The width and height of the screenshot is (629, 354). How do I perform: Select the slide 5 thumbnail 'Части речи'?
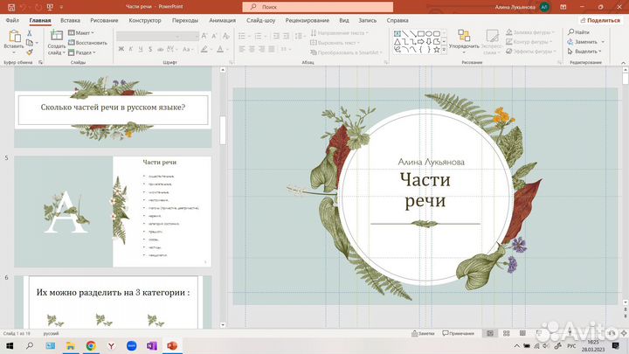(x=113, y=212)
